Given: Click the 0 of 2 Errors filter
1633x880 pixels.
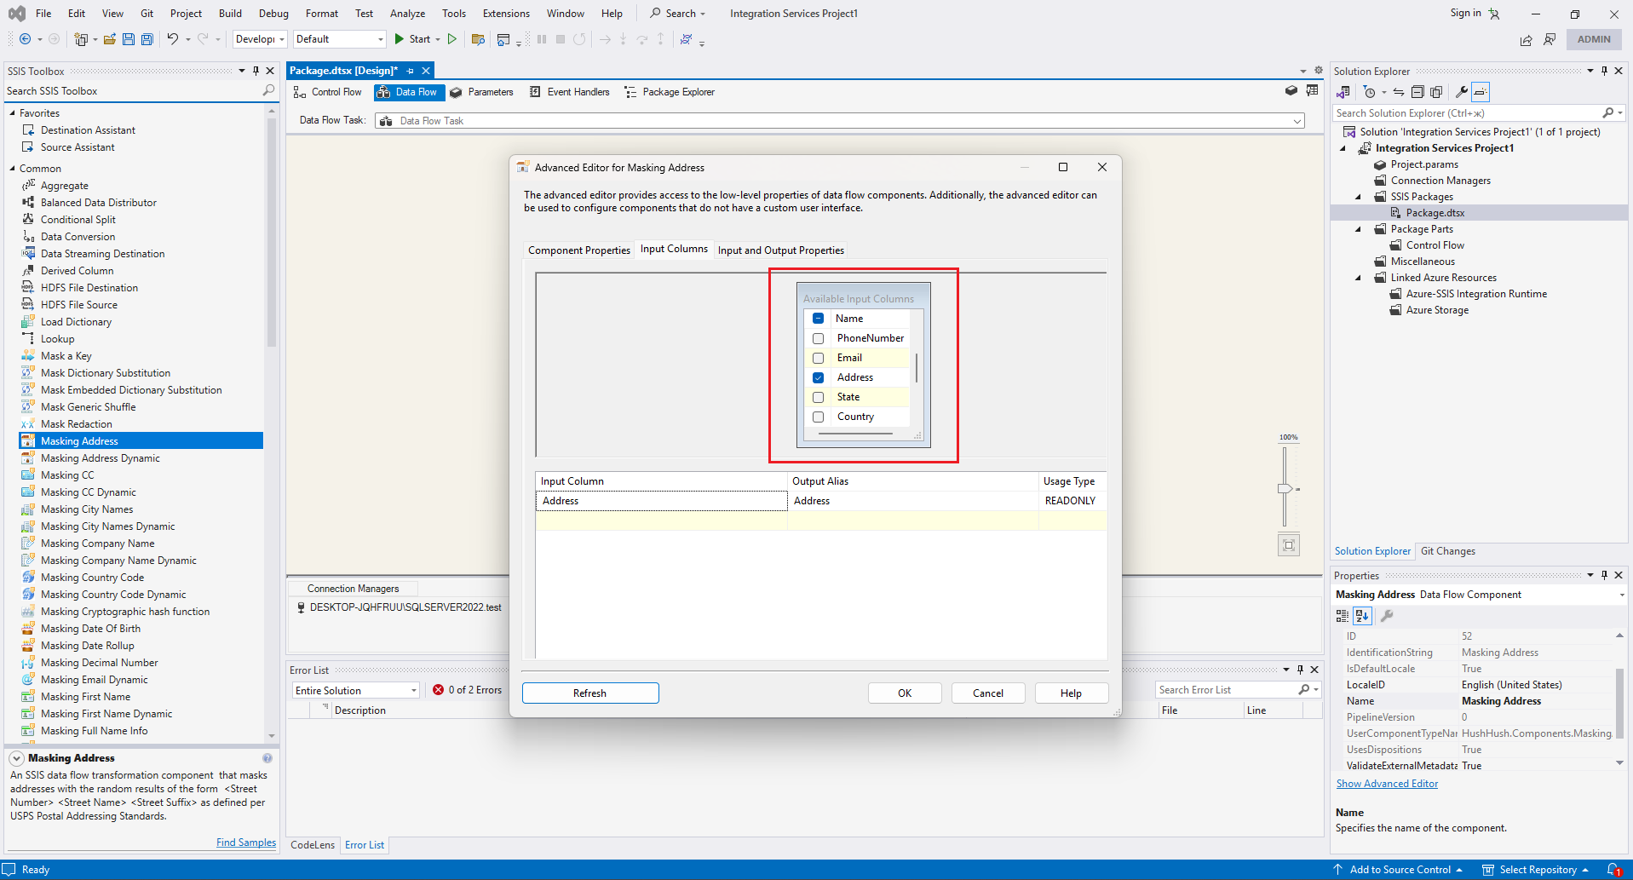Looking at the screenshot, I should pyautogui.click(x=468, y=690).
